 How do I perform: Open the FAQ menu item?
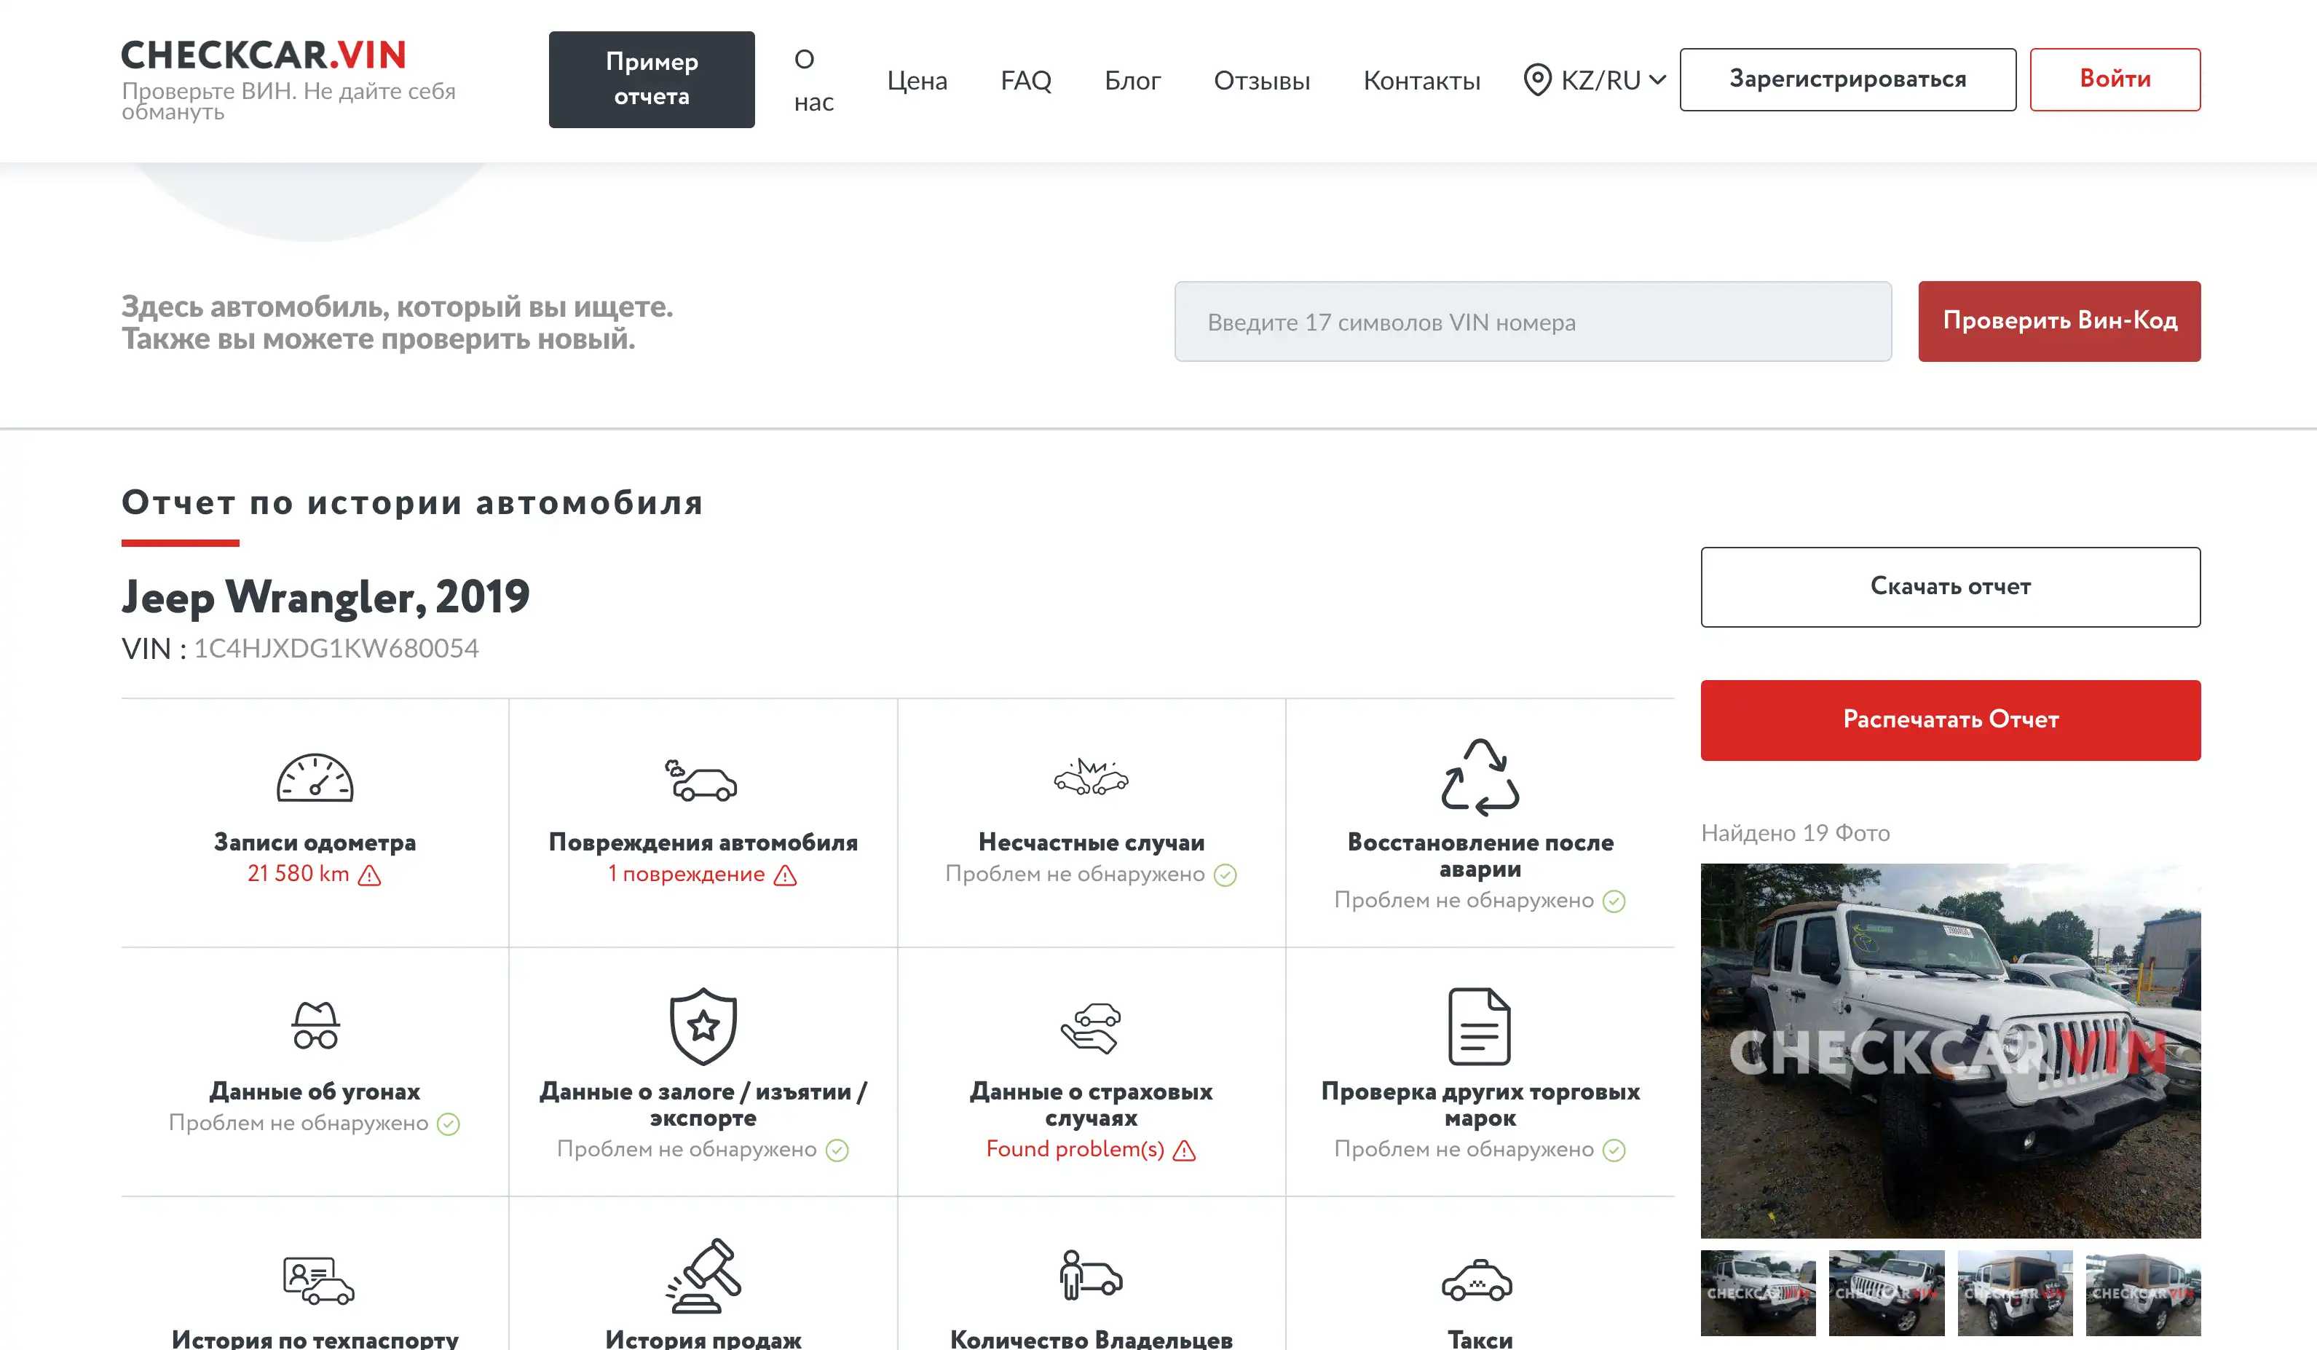tap(1025, 80)
